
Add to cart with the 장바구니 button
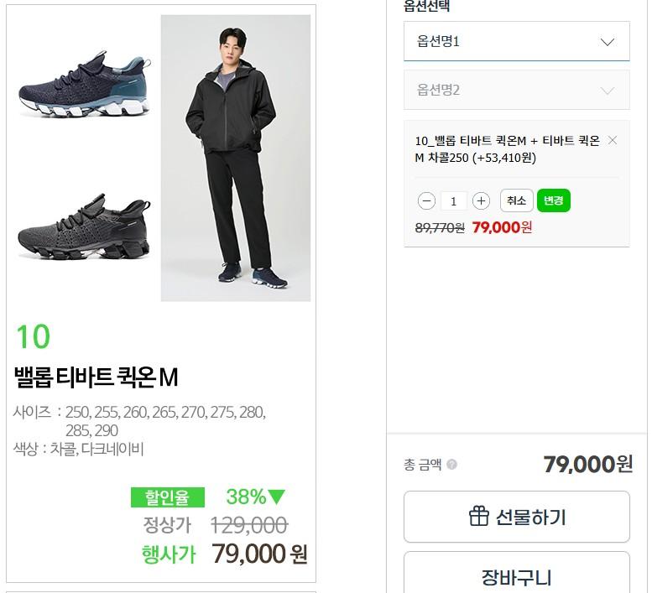pos(516,575)
